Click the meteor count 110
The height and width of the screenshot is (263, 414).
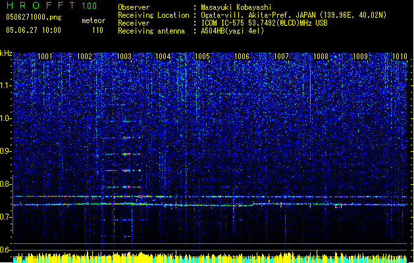click(97, 30)
